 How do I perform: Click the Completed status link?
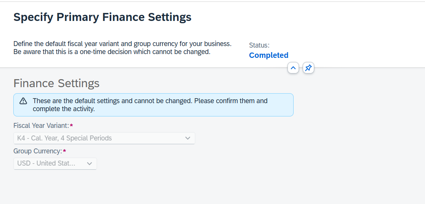tap(268, 55)
